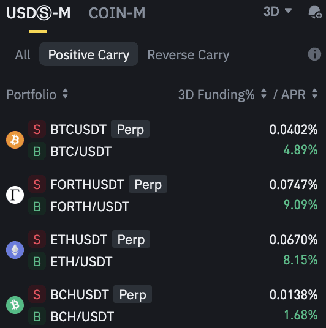Viewport: 326px width, 328px height.
Task: Click the red S badge beside BTCUSDT
Action: click(37, 129)
